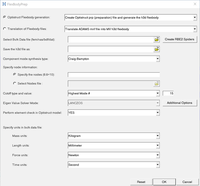Click the browse icon for saving h3d file
Screen dimensions: 200x186
coord(156,49)
